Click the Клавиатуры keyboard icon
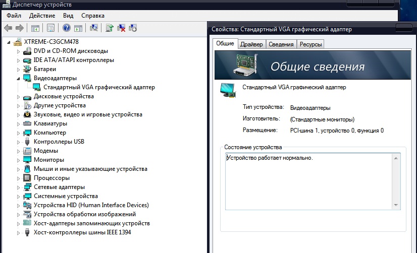The width and height of the screenshot is (417, 253). coord(27,123)
